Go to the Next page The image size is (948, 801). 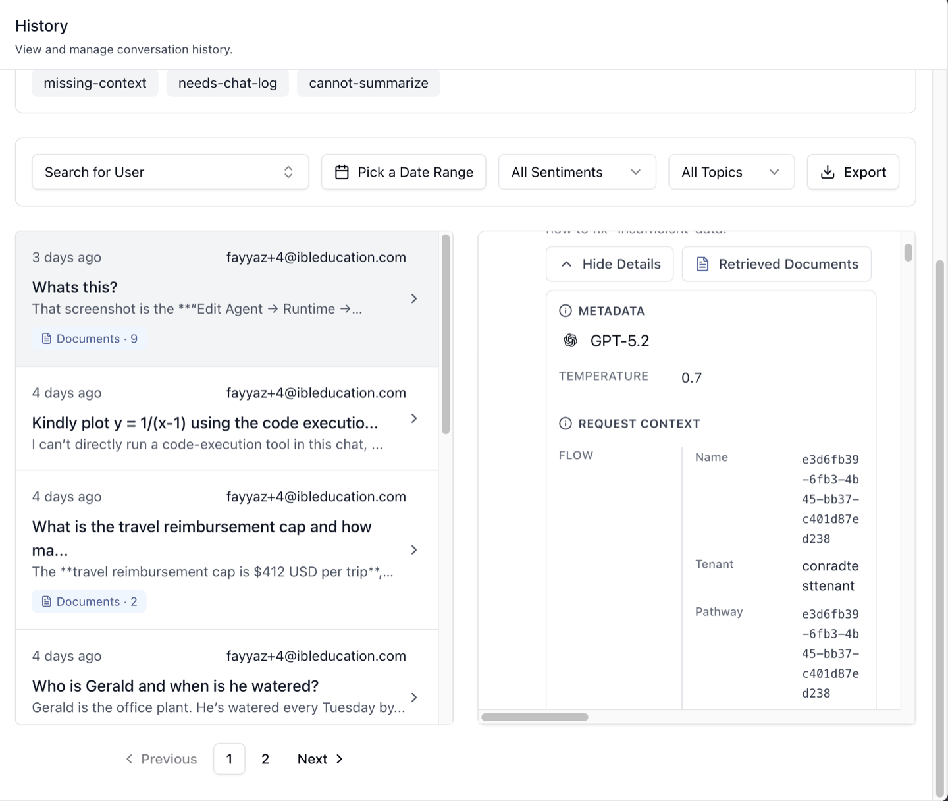coord(321,759)
